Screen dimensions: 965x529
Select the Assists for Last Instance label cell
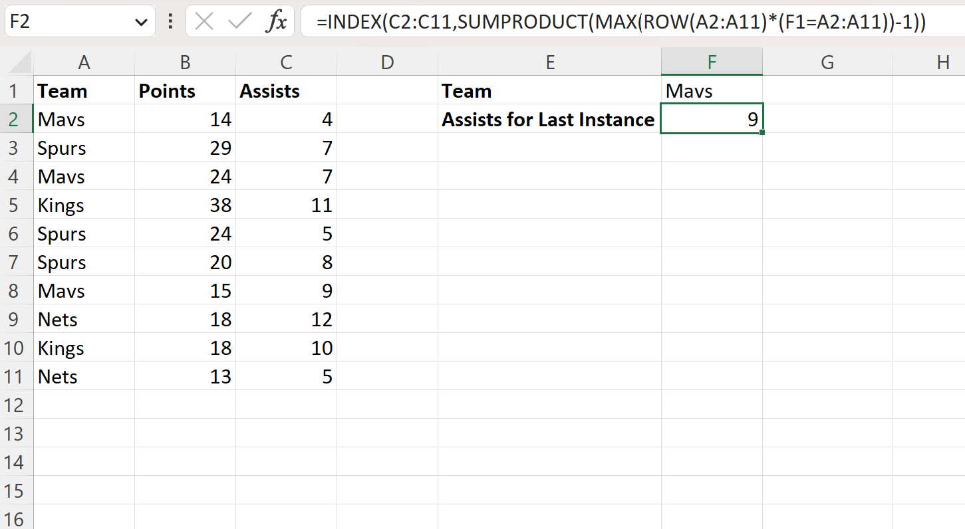click(x=549, y=120)
